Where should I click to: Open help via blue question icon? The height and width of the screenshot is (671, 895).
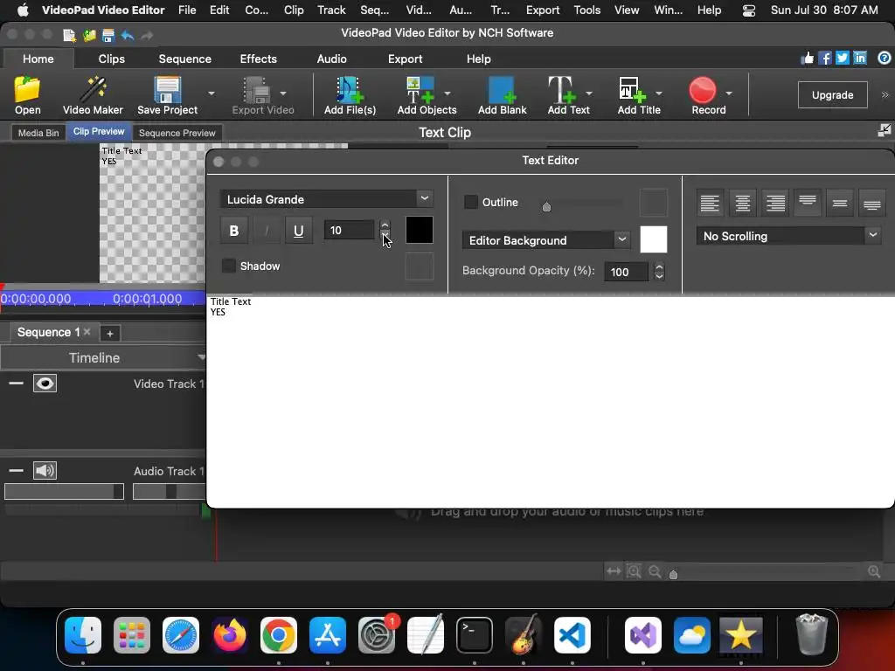coord(885,59)
